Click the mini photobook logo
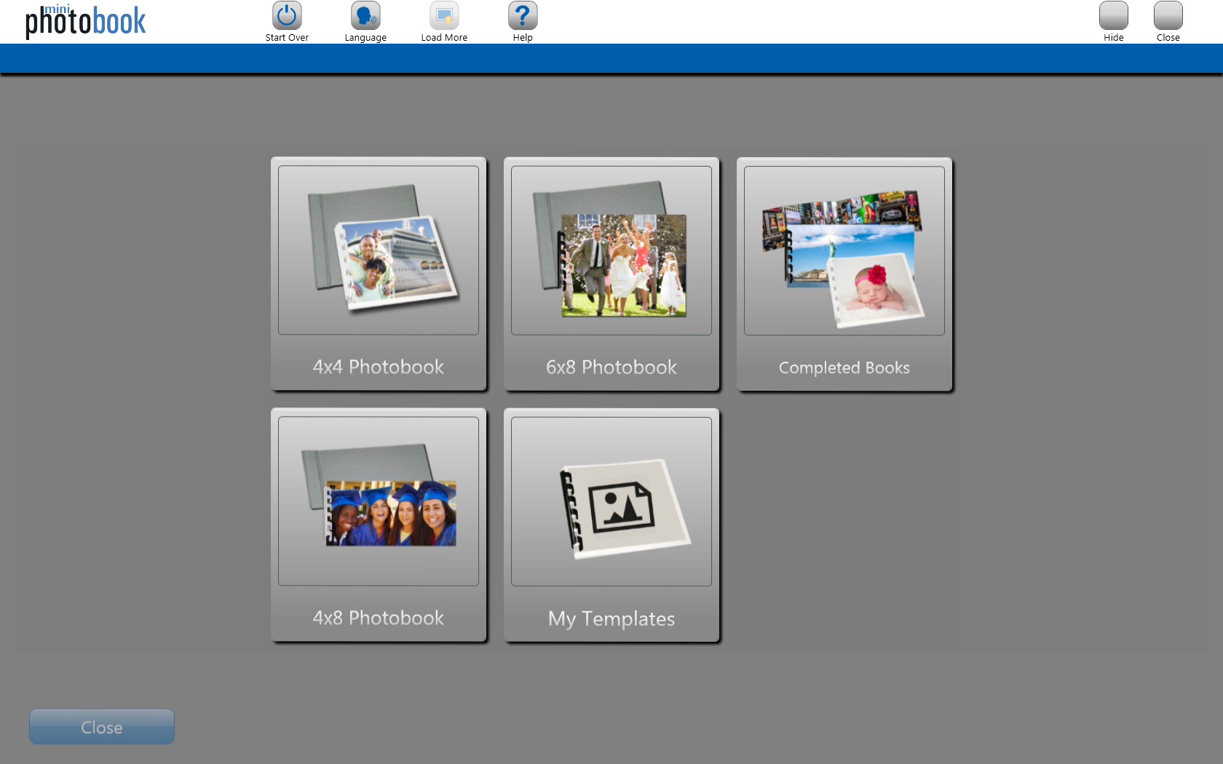1223x764 pixels. (85, 21)
